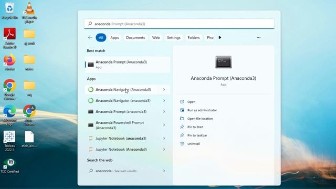Click the Anaconda Prompt (Anaconda3) title in preview

pyautogui.click(x=223, y=78)
